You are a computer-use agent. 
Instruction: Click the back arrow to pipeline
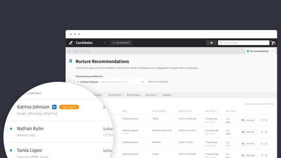click(69, 51)
